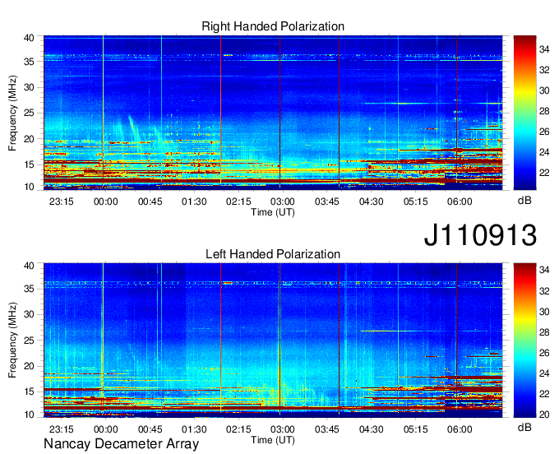Click the 20 MHz tick on Left Handed plot
The image size is (559, 454).
pyautogui.click(x=29, y=366)
